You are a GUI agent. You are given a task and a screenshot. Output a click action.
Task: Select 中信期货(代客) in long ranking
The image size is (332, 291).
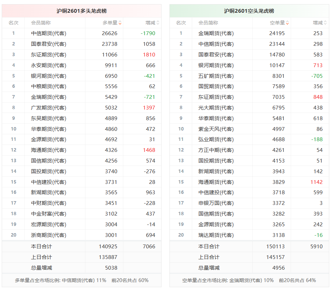49,33
